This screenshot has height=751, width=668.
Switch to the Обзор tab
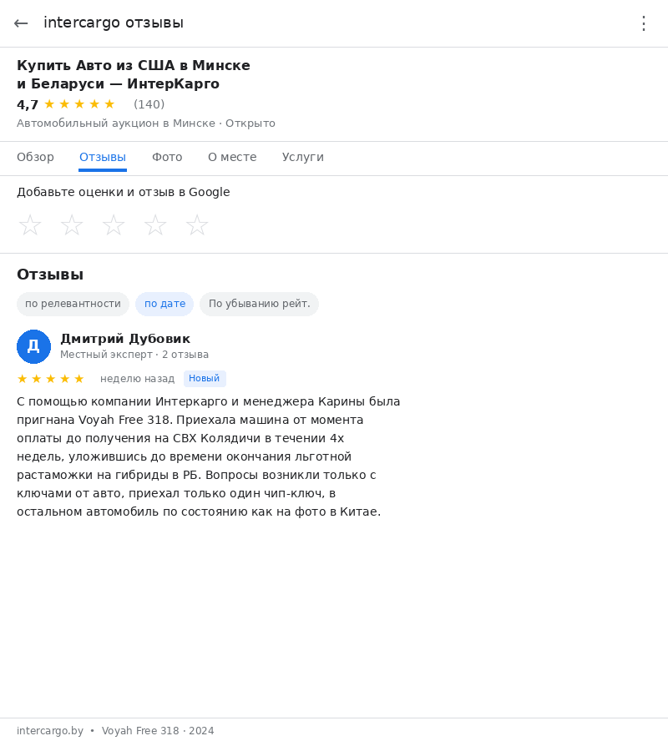35,157
